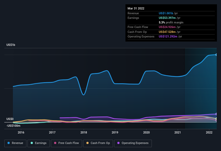The image size is (221, 151).
Task: Click the 2017 x-axis label
Action: tap(52, 132)
